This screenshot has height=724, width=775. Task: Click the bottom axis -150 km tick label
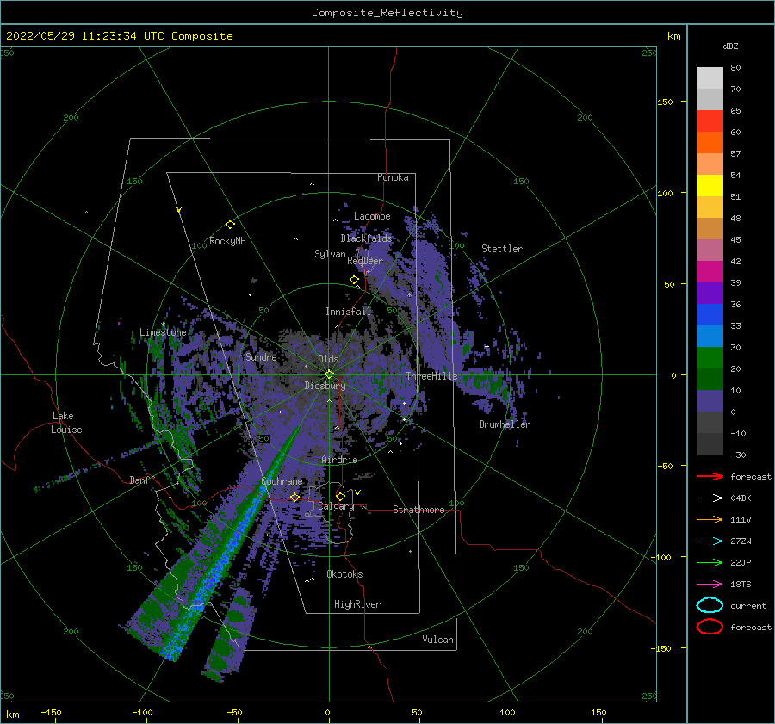pos(51,712)
